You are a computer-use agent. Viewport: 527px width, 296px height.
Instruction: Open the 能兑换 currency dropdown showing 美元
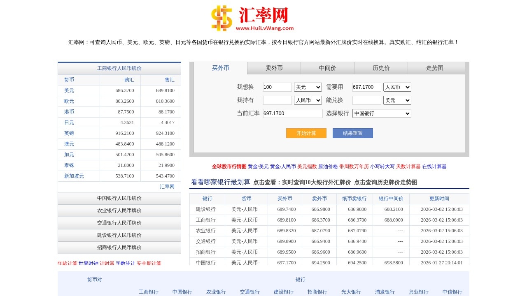click(x=397, y=100)
